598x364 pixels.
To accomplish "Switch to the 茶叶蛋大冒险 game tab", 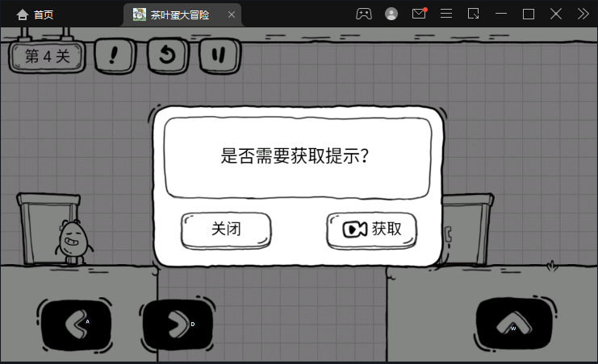I will tap(182, 14).
